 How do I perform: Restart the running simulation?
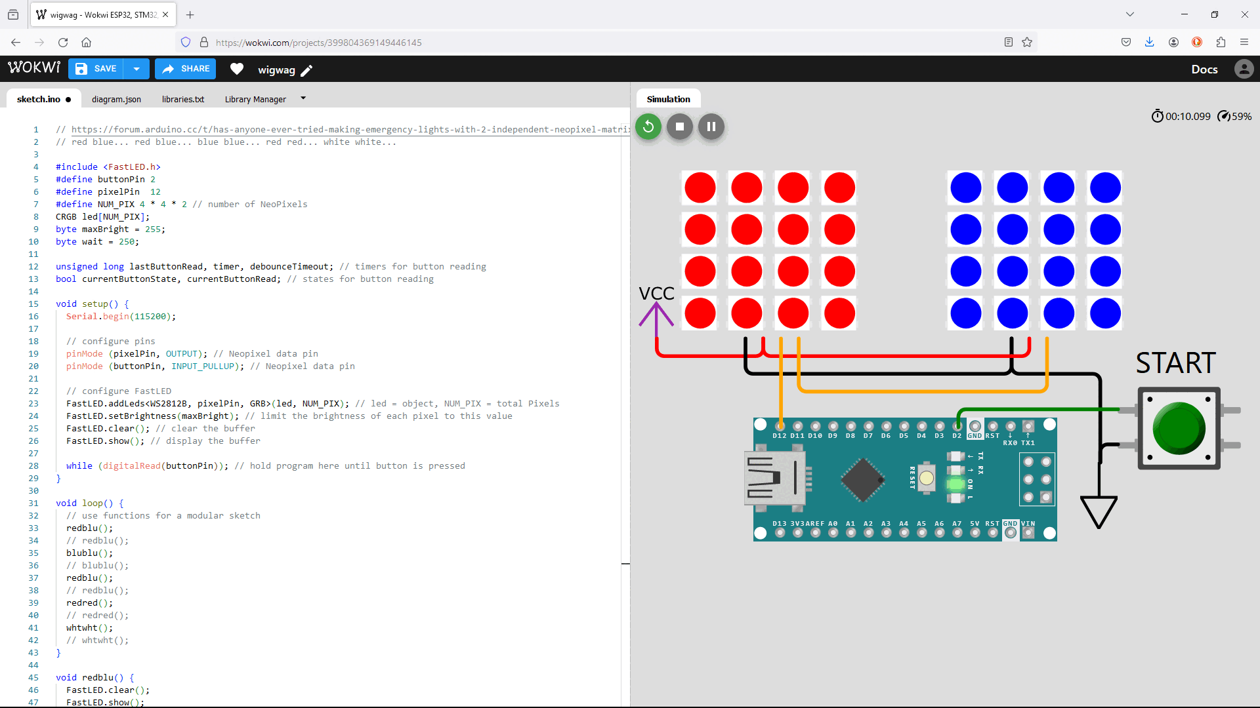[648, 127]
